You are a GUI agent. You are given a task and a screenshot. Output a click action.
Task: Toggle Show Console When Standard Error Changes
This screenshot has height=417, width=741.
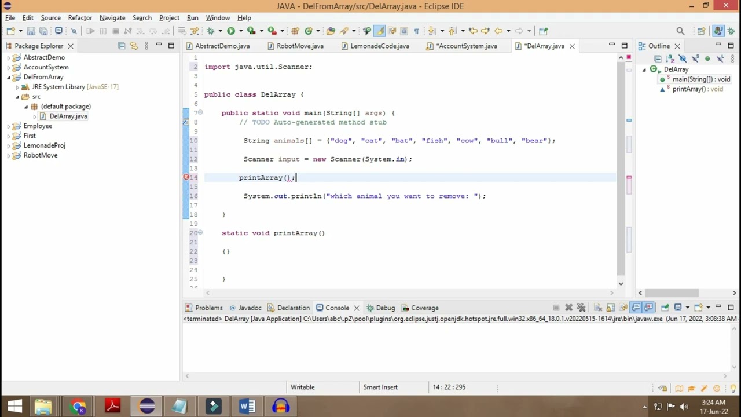click(x=648, y=308)
